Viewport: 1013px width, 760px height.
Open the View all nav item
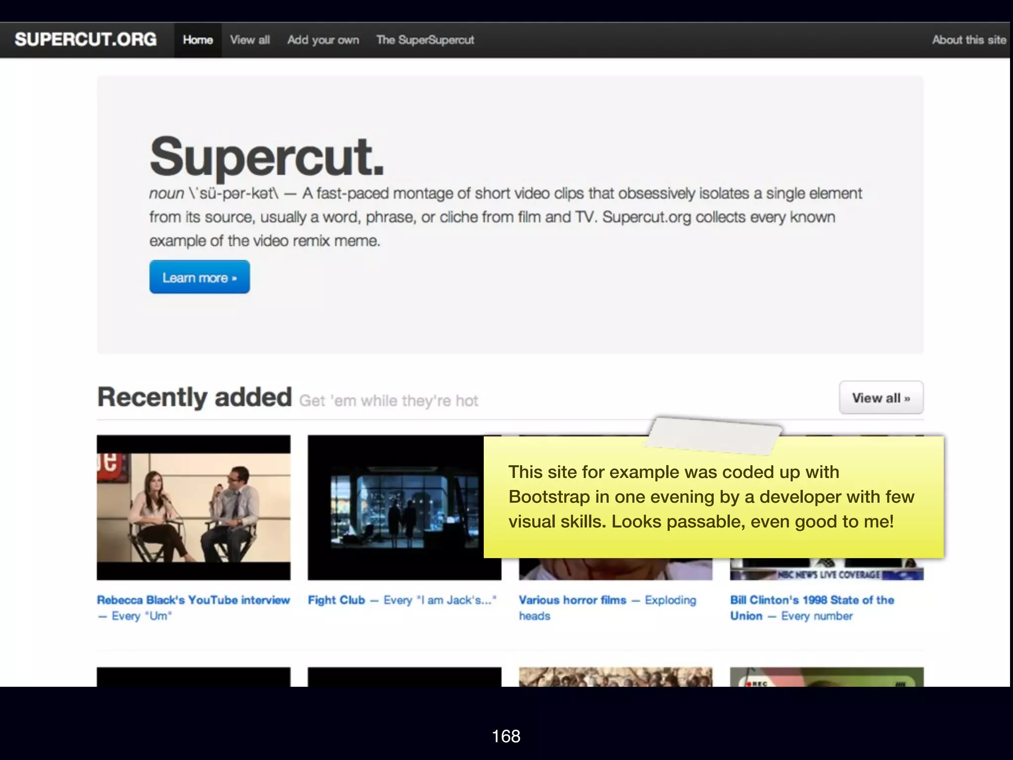pos(250,40)
